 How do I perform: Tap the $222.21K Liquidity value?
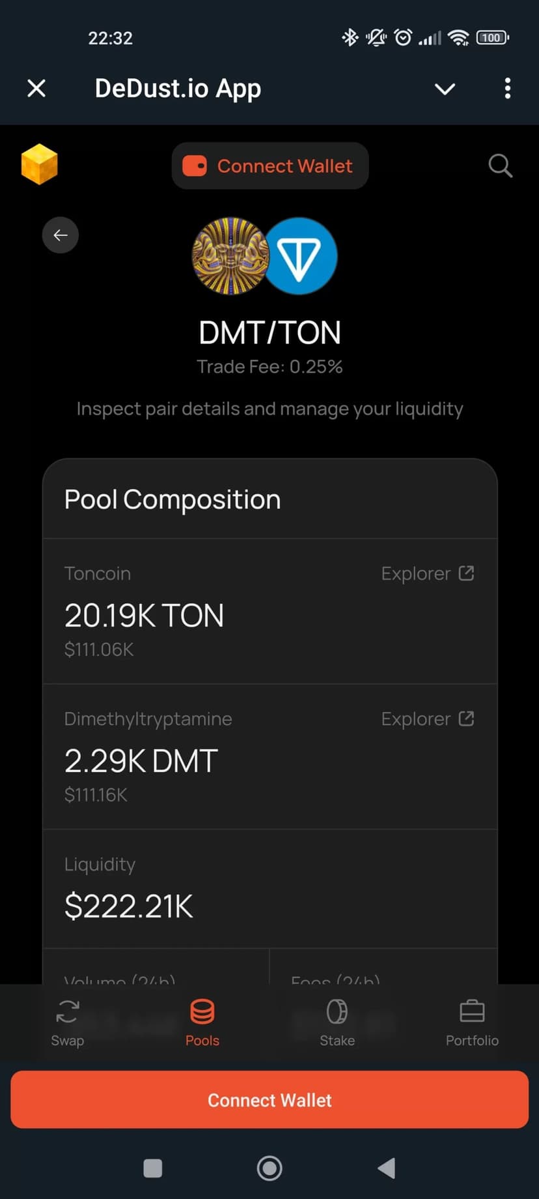129,906
